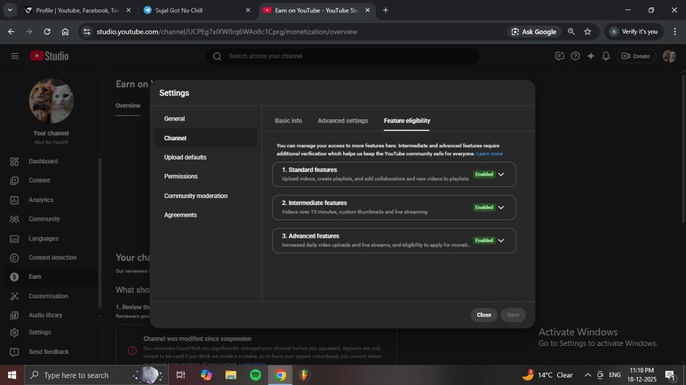Click the send feedback icon in header
686x385 pixels.
[560, 56]
